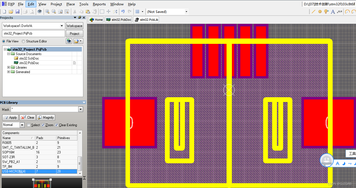The height and width of the screenshot is (188, 356).
Task: Click the zoom to area icon
Action: (x=67, y=12)
